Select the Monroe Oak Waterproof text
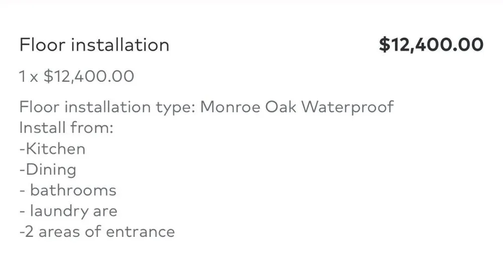The image size is (503, 268). [x=297, y=107]
